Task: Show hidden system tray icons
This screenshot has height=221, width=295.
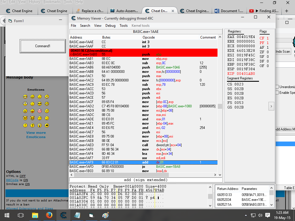Action: 246,215
